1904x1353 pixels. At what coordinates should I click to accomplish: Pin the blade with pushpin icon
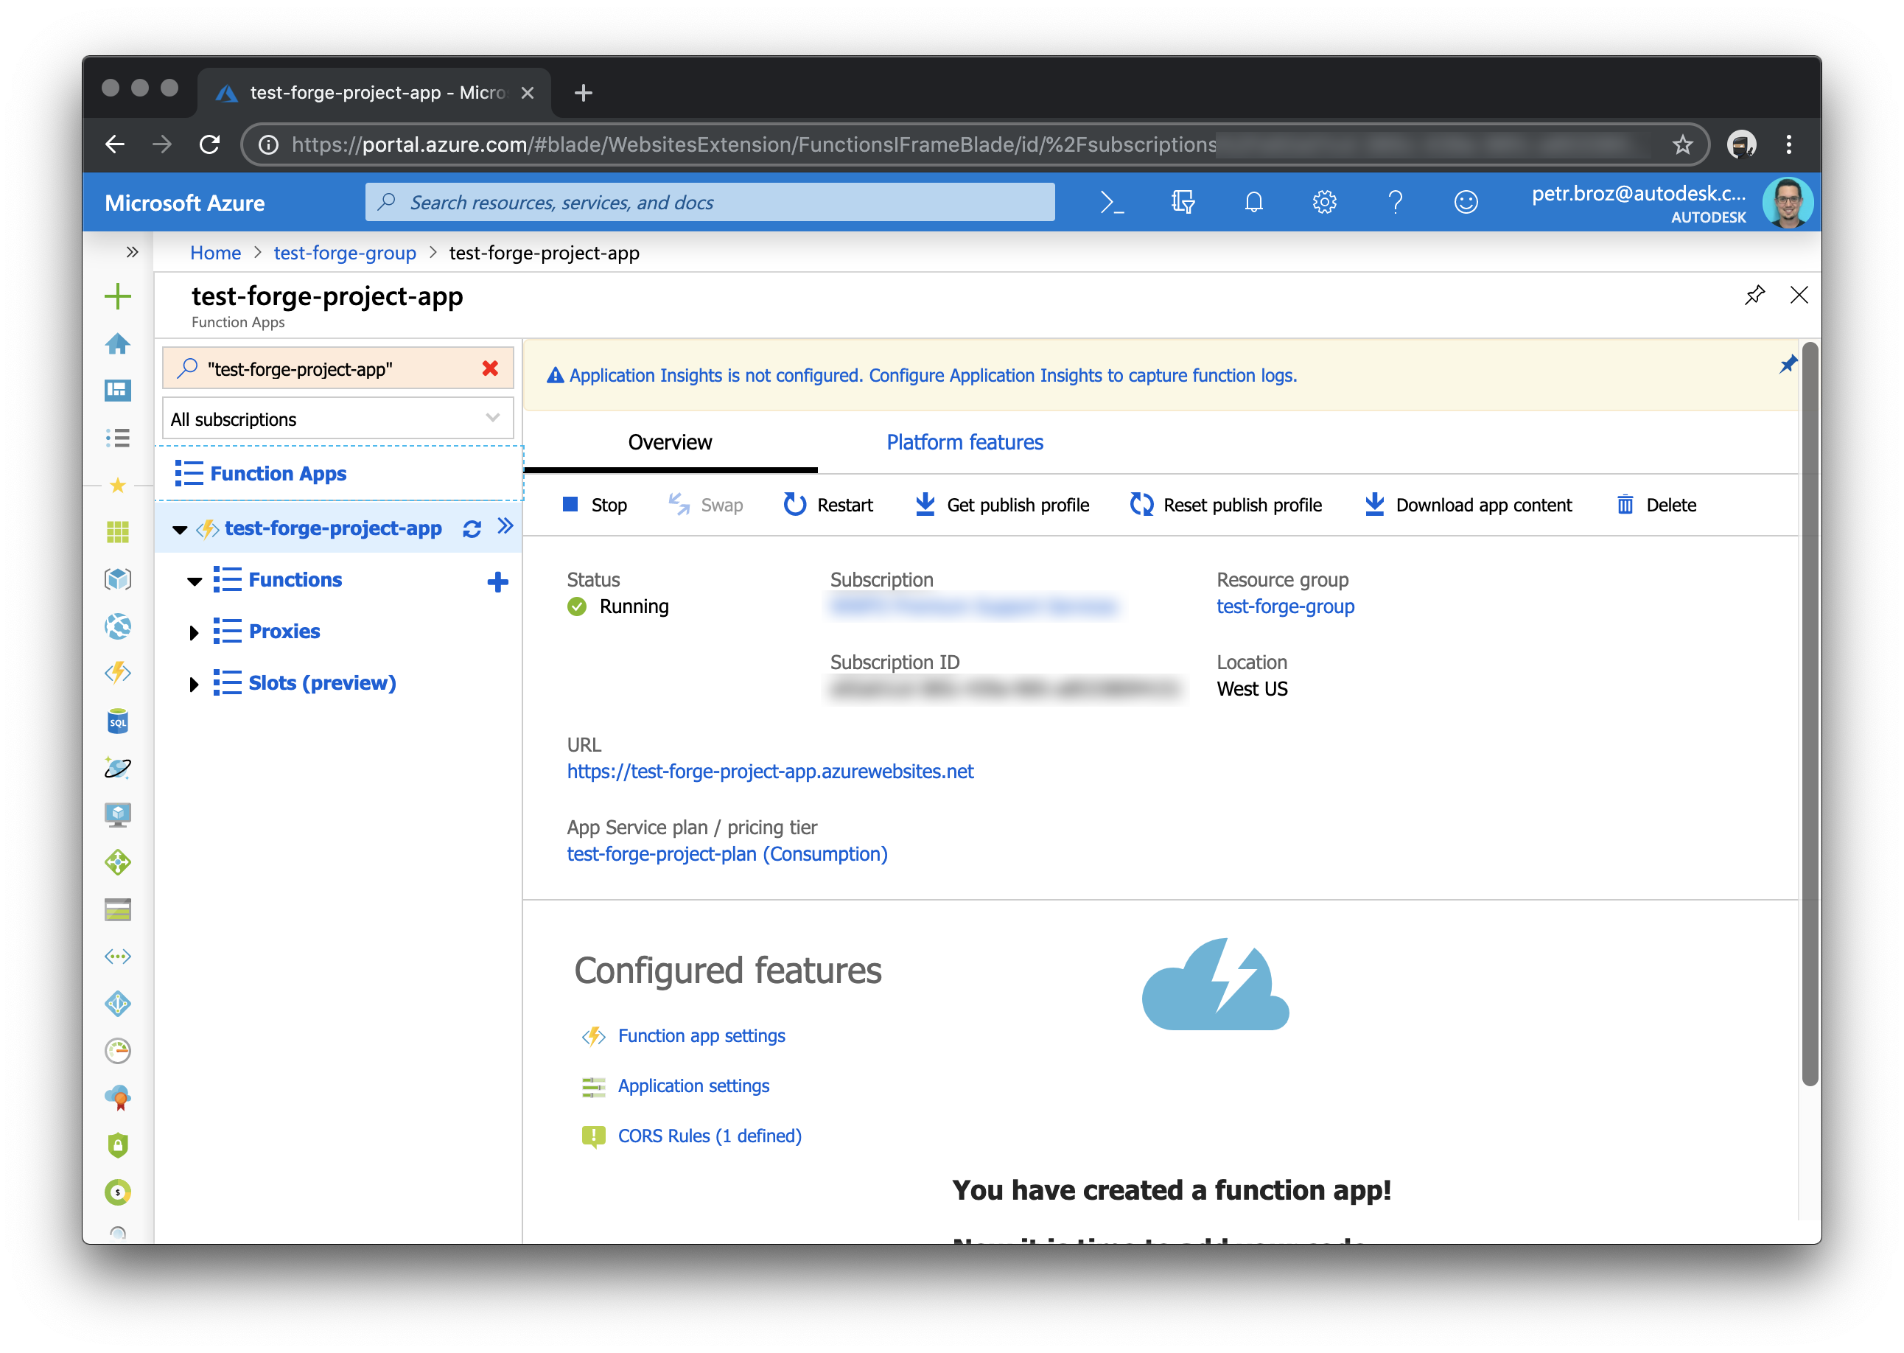tap(1755, 295)
